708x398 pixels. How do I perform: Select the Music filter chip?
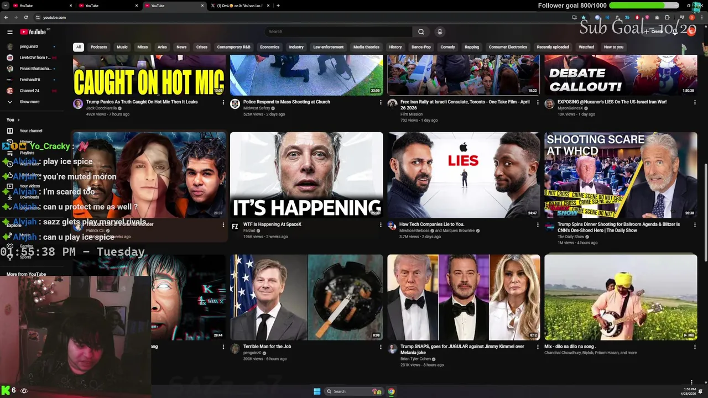(122, 47)
